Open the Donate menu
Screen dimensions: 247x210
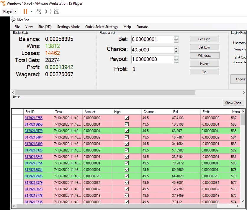coord(142,27)
